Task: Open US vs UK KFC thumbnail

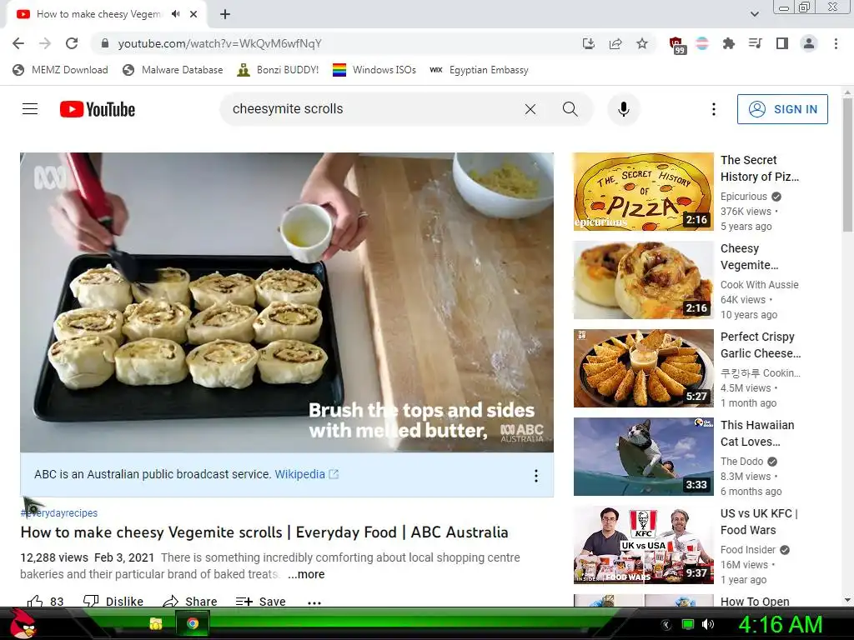Action: coord(644,545)
